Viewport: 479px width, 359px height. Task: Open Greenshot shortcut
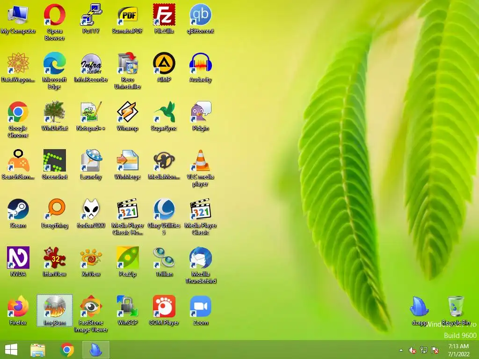54,165
